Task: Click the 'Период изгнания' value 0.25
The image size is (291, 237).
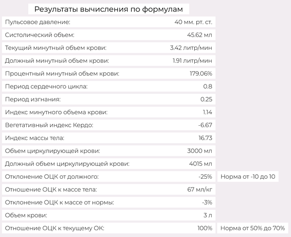Action: [x=206, y=99]
